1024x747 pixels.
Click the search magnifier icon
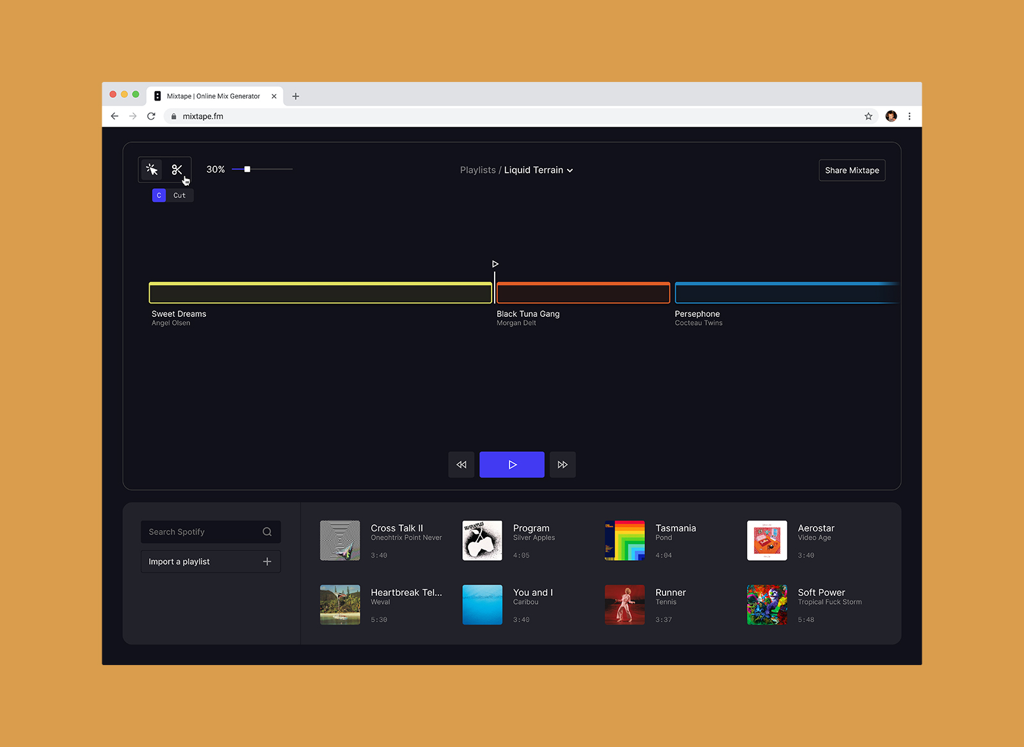tap(267, 532)
